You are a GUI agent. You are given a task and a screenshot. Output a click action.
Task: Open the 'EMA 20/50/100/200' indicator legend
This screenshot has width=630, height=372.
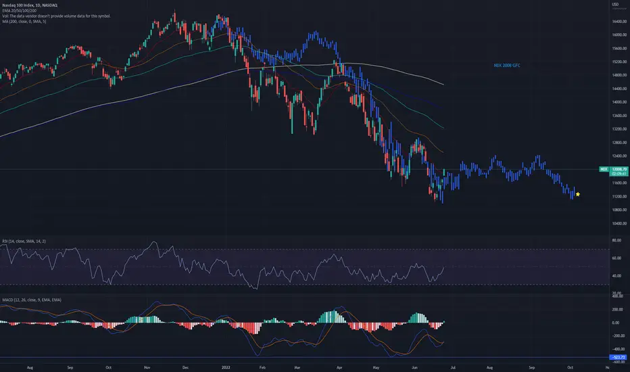tap(20, 10)
